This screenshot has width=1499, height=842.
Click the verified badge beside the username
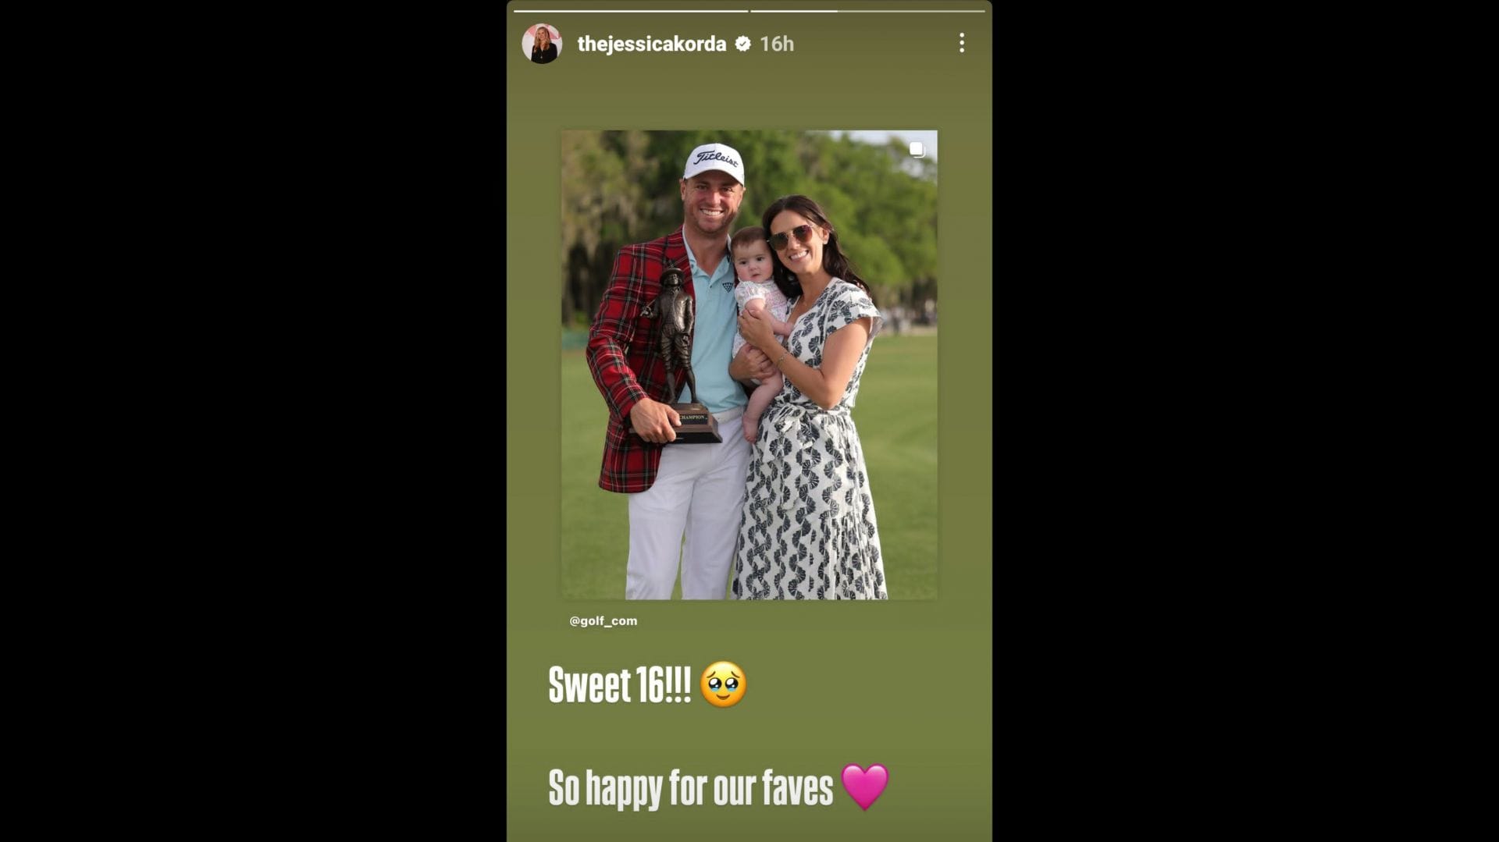click(743, 44)
